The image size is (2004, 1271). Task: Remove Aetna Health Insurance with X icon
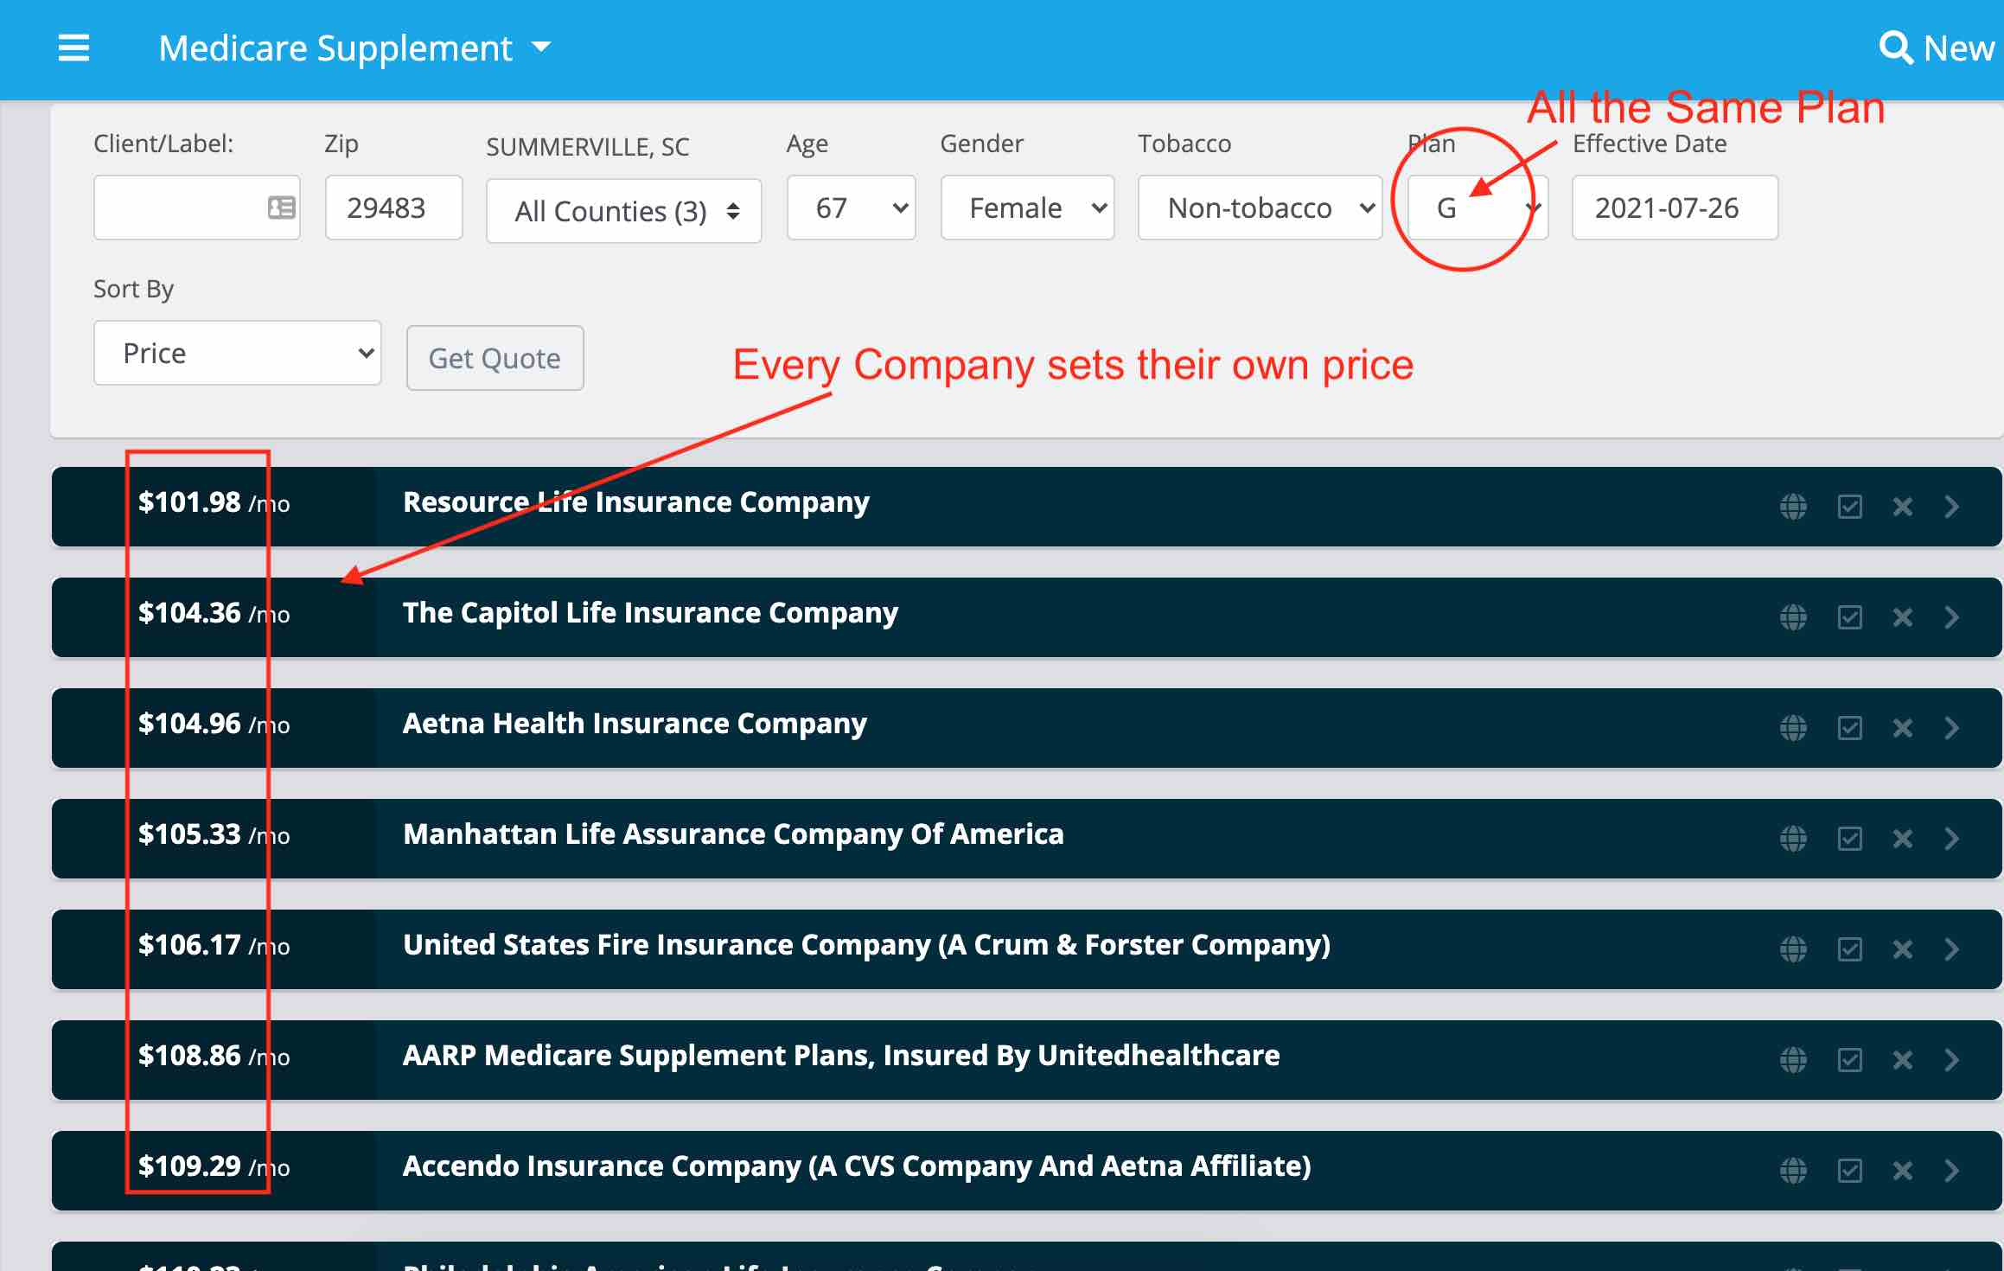coord(1902,728)
